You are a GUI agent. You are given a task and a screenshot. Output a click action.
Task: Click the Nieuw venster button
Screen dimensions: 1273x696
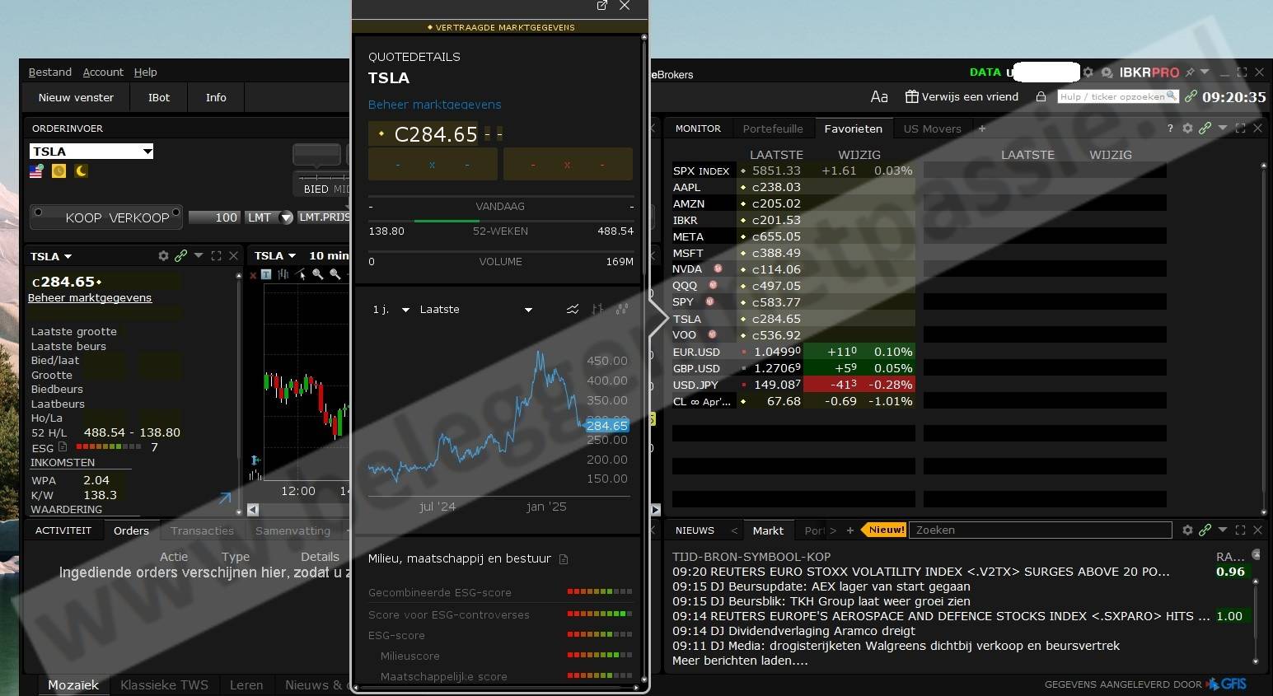tap(76, 97)
